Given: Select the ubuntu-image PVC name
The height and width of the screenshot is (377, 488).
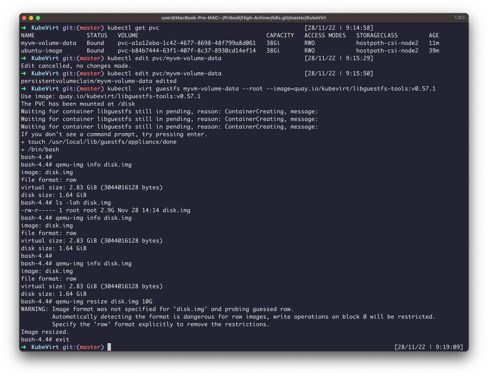Looking at the screenshot, I should click(x=42, y=51).
